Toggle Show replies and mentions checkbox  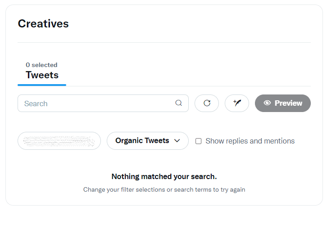tap(198, 141)
